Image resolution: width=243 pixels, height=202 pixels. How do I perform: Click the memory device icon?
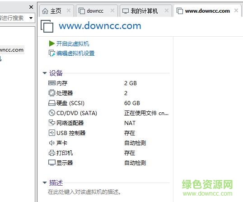(52, 83)
